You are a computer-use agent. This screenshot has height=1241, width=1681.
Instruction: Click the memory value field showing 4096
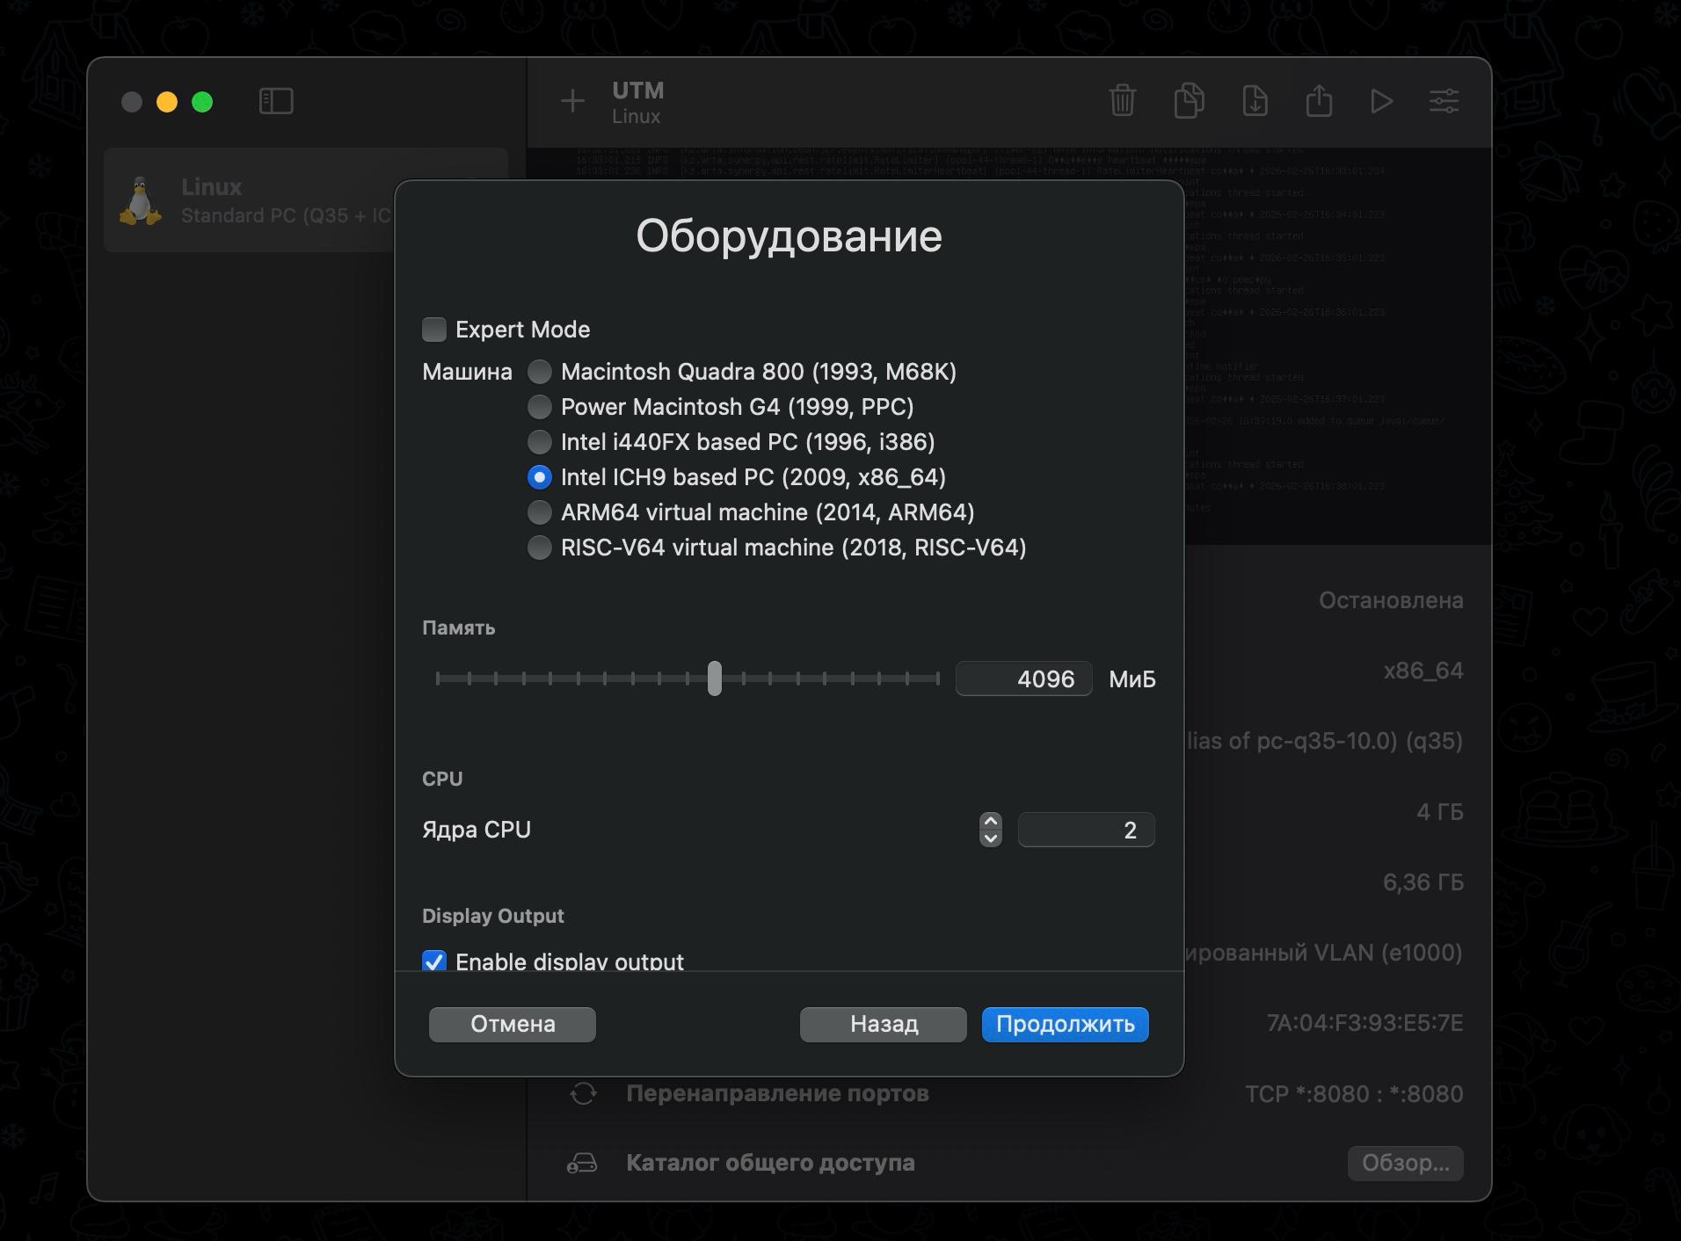[1023, 679]
